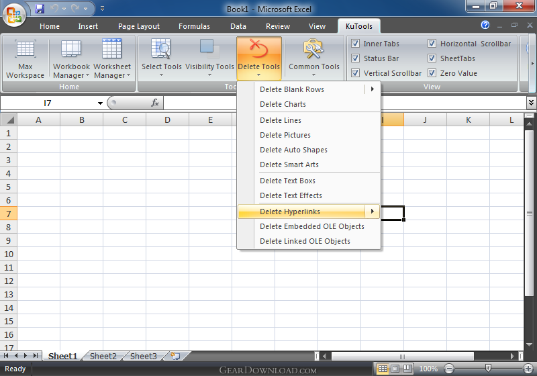Viewport: 537px width, 376px height.
Task: Click Delete Tools ribbon button
Action: click(x=259, y=58)
